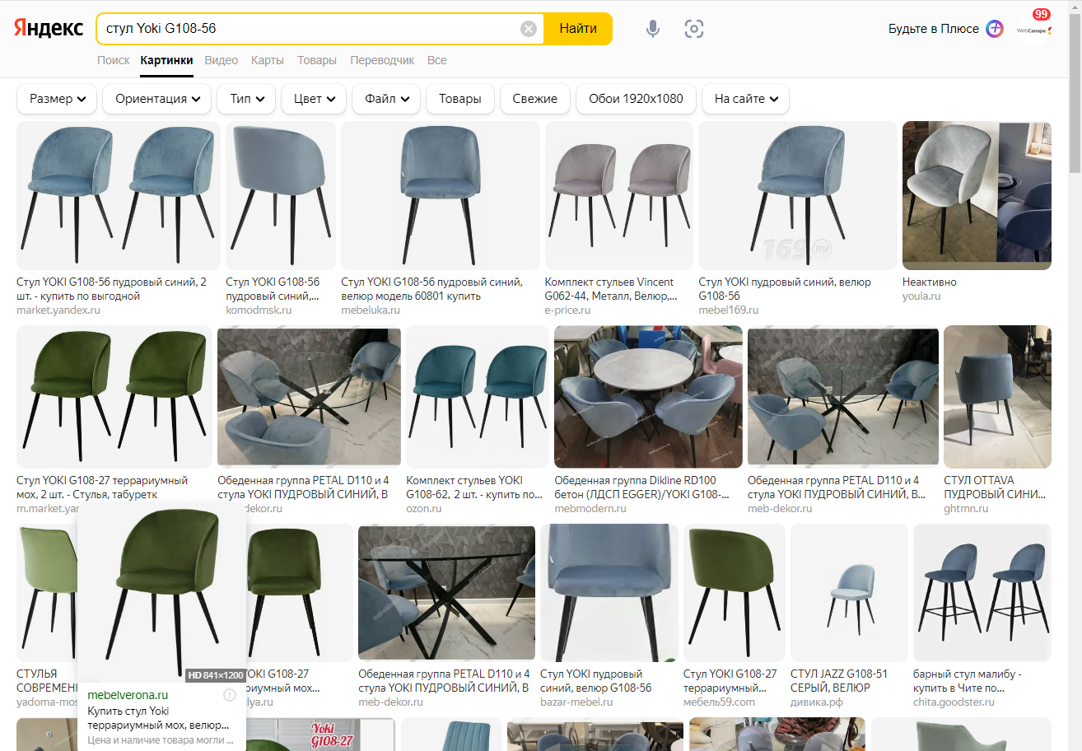Expand the На сайте filter dropdown
Viewport: 1082px width, 751px height.
click(746, 99)
